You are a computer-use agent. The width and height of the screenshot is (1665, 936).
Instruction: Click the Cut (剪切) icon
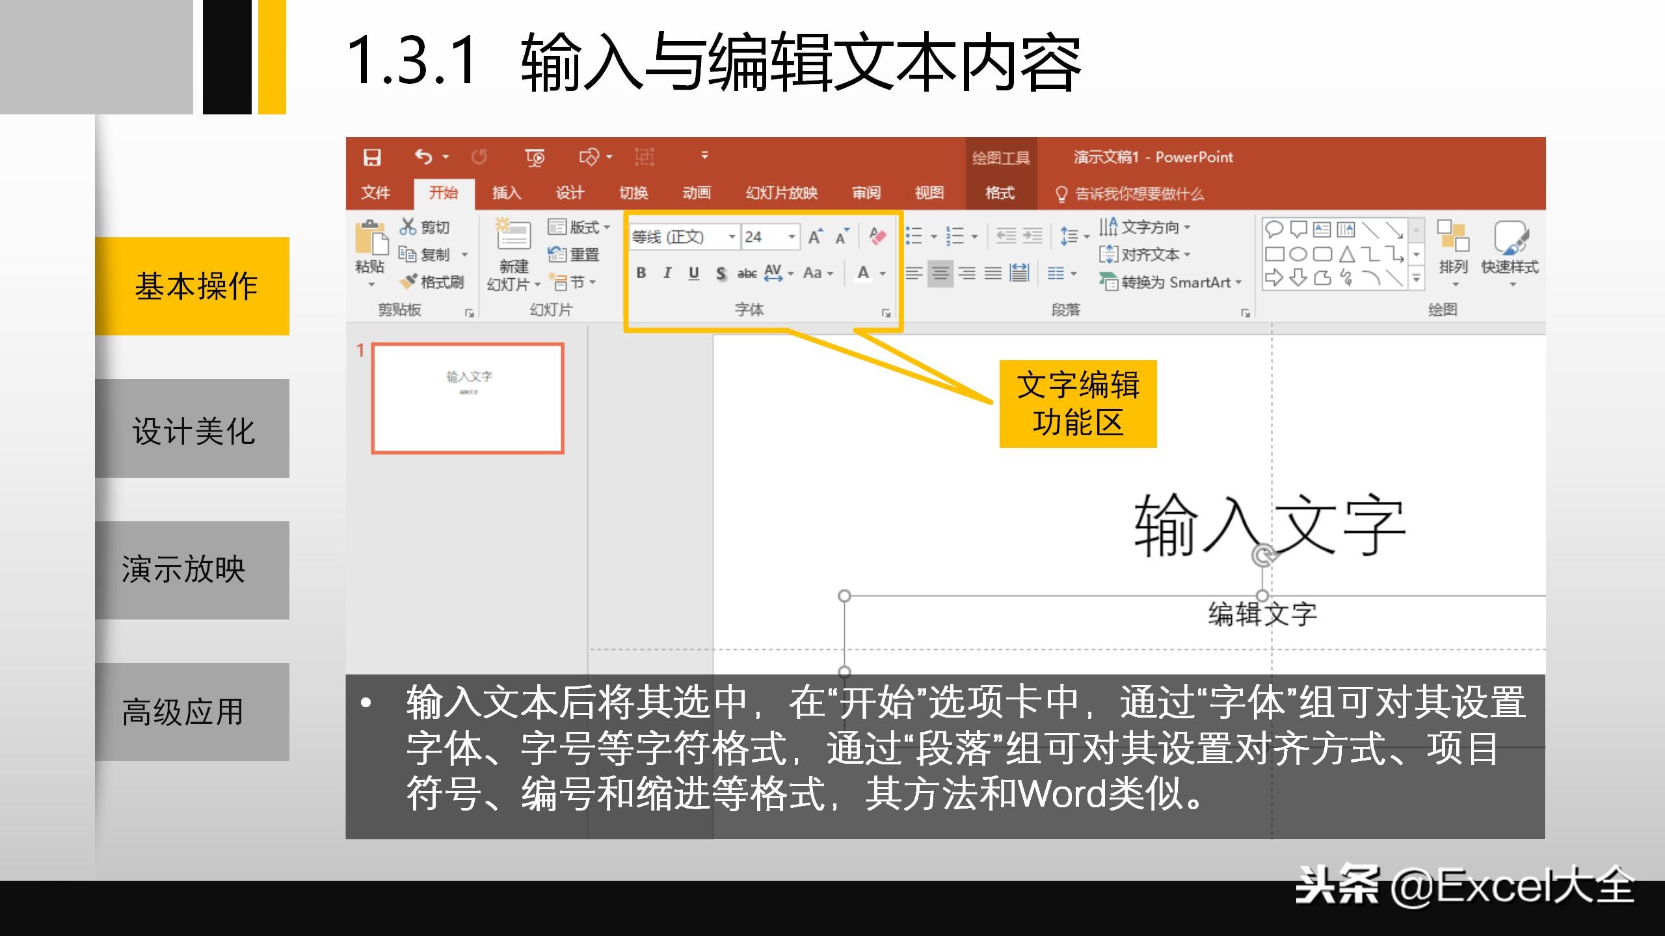tap(409, 227)
